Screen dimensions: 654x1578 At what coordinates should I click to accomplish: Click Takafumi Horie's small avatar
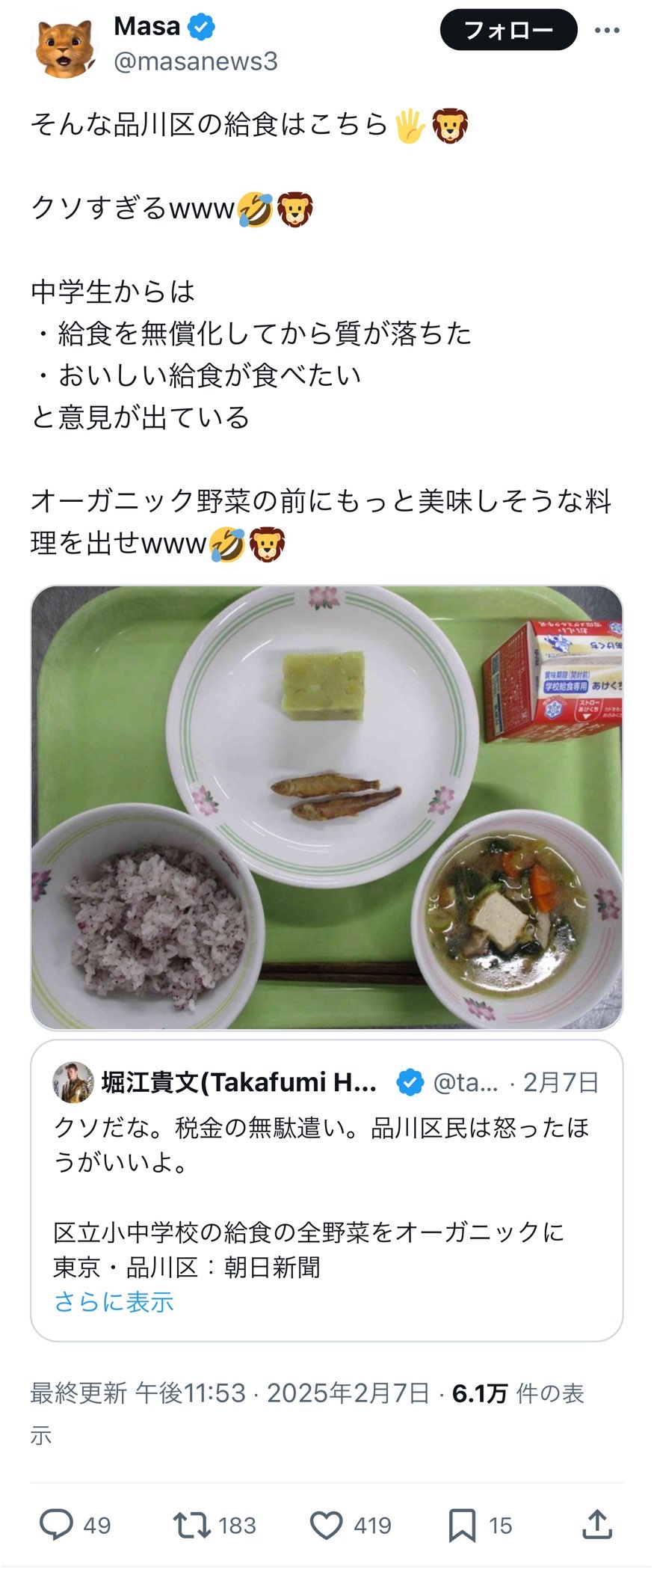[73, 1082]
